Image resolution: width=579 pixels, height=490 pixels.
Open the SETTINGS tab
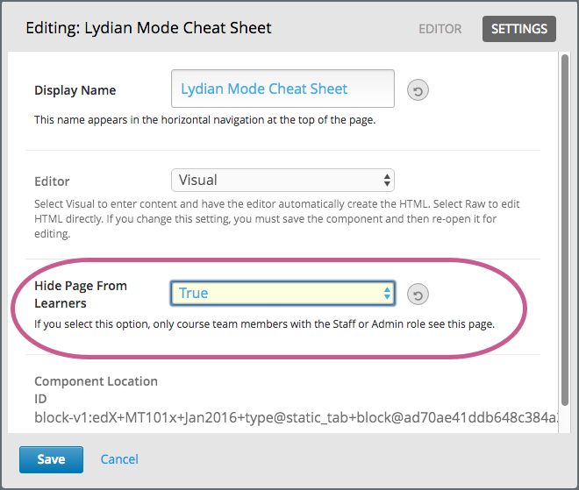pyautogui.click(x=518, y=29)
